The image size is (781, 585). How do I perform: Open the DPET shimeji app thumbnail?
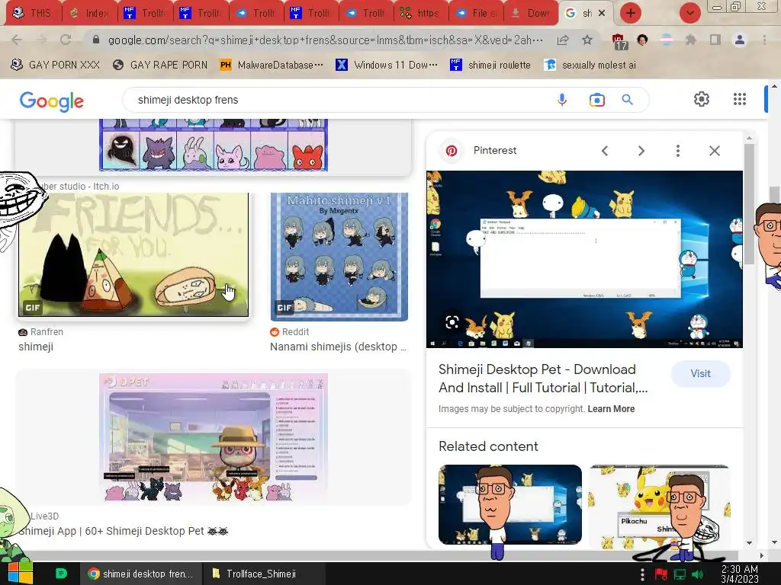214,437
